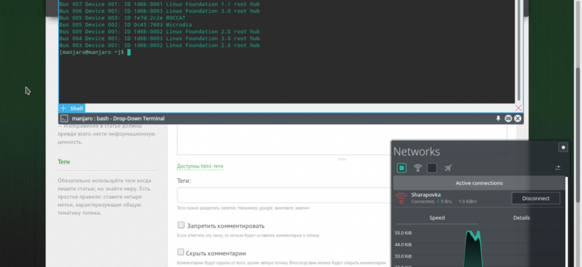582x267 pixels.
Task: Check the "Скрыть комментарии" checkbox
Action: [x=181, y=253]
